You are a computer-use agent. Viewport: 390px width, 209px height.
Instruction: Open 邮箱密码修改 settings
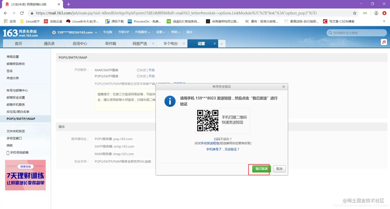point(16,64)
